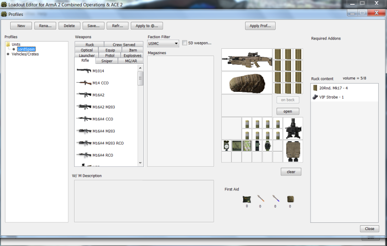Click the M1014 shotgun list icon
The height and width of the screenshot is (246, 387).
pos(84,71)
